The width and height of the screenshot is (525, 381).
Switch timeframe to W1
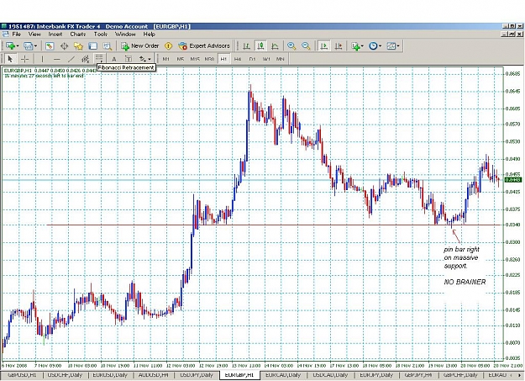point(266,59)
